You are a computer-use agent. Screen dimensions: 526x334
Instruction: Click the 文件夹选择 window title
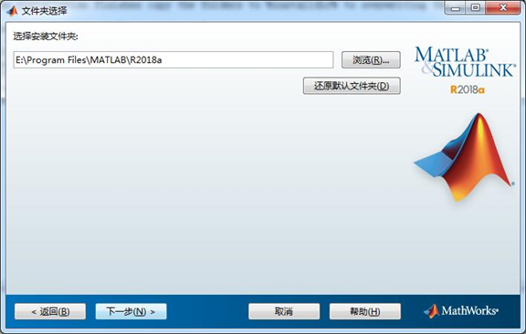click(x=44, y=11)
